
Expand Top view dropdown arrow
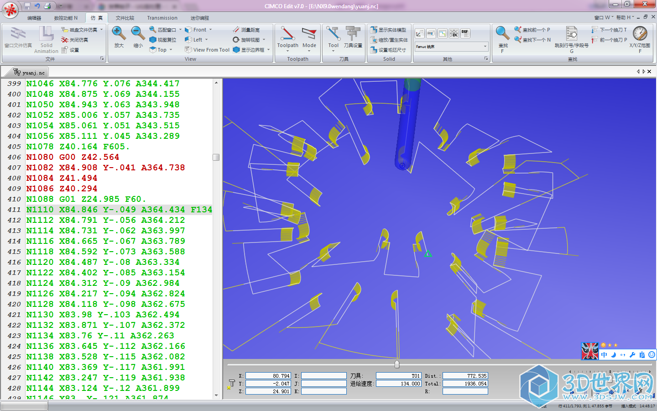(171, 50)
